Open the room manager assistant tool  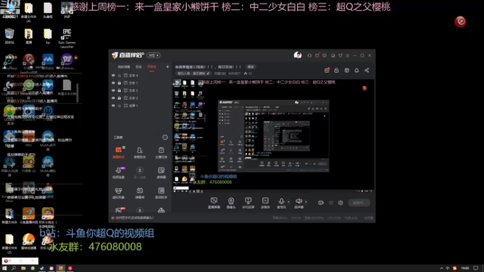[x=140, y=153]
